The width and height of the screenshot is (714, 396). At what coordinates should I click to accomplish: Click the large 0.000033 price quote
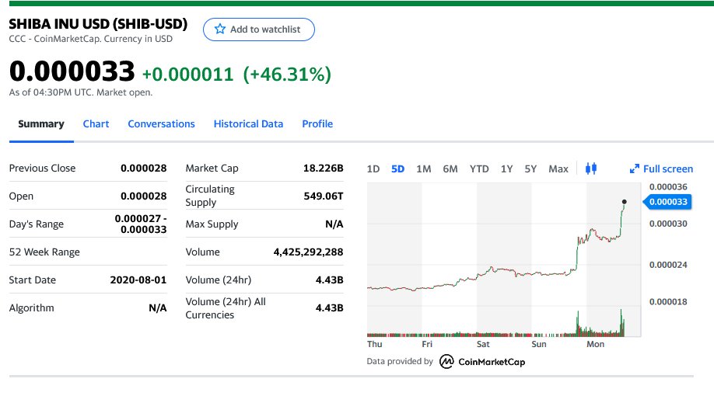point(72,71)
